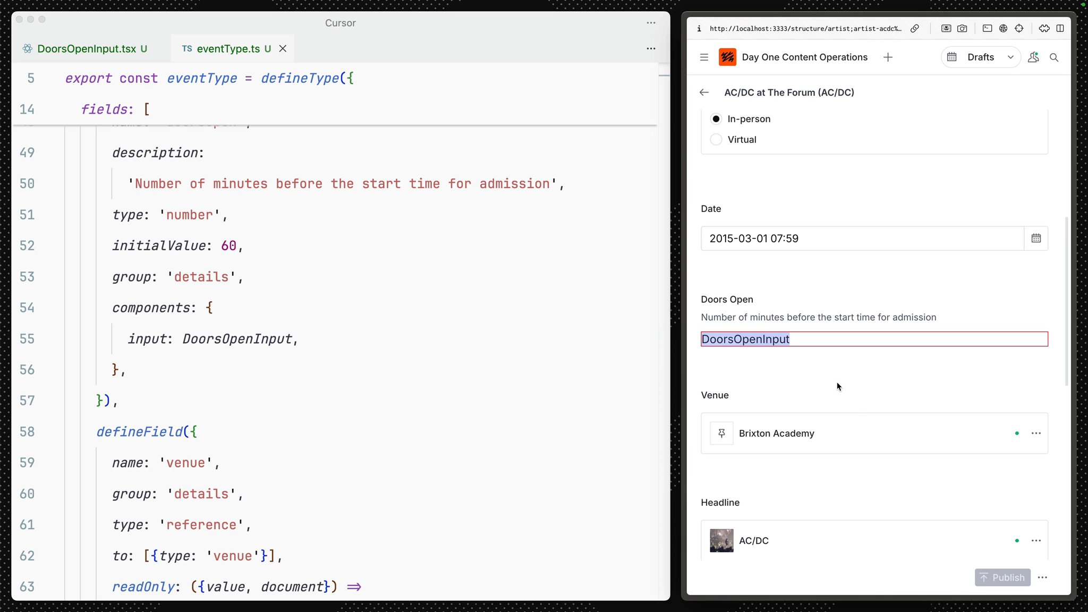This screenshot has width=1088, height=612.
Task: Click "name: 'venue'" on line 59
Action: click(x=166, y=463)
